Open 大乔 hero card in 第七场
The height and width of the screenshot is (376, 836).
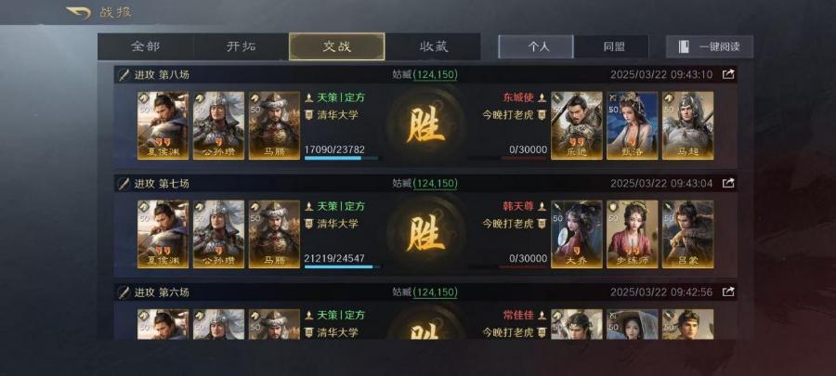[576, 234]
